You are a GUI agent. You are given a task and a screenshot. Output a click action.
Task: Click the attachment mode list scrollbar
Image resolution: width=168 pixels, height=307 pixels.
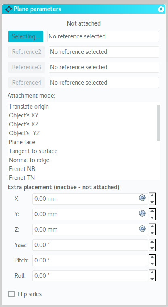(158, 123)
